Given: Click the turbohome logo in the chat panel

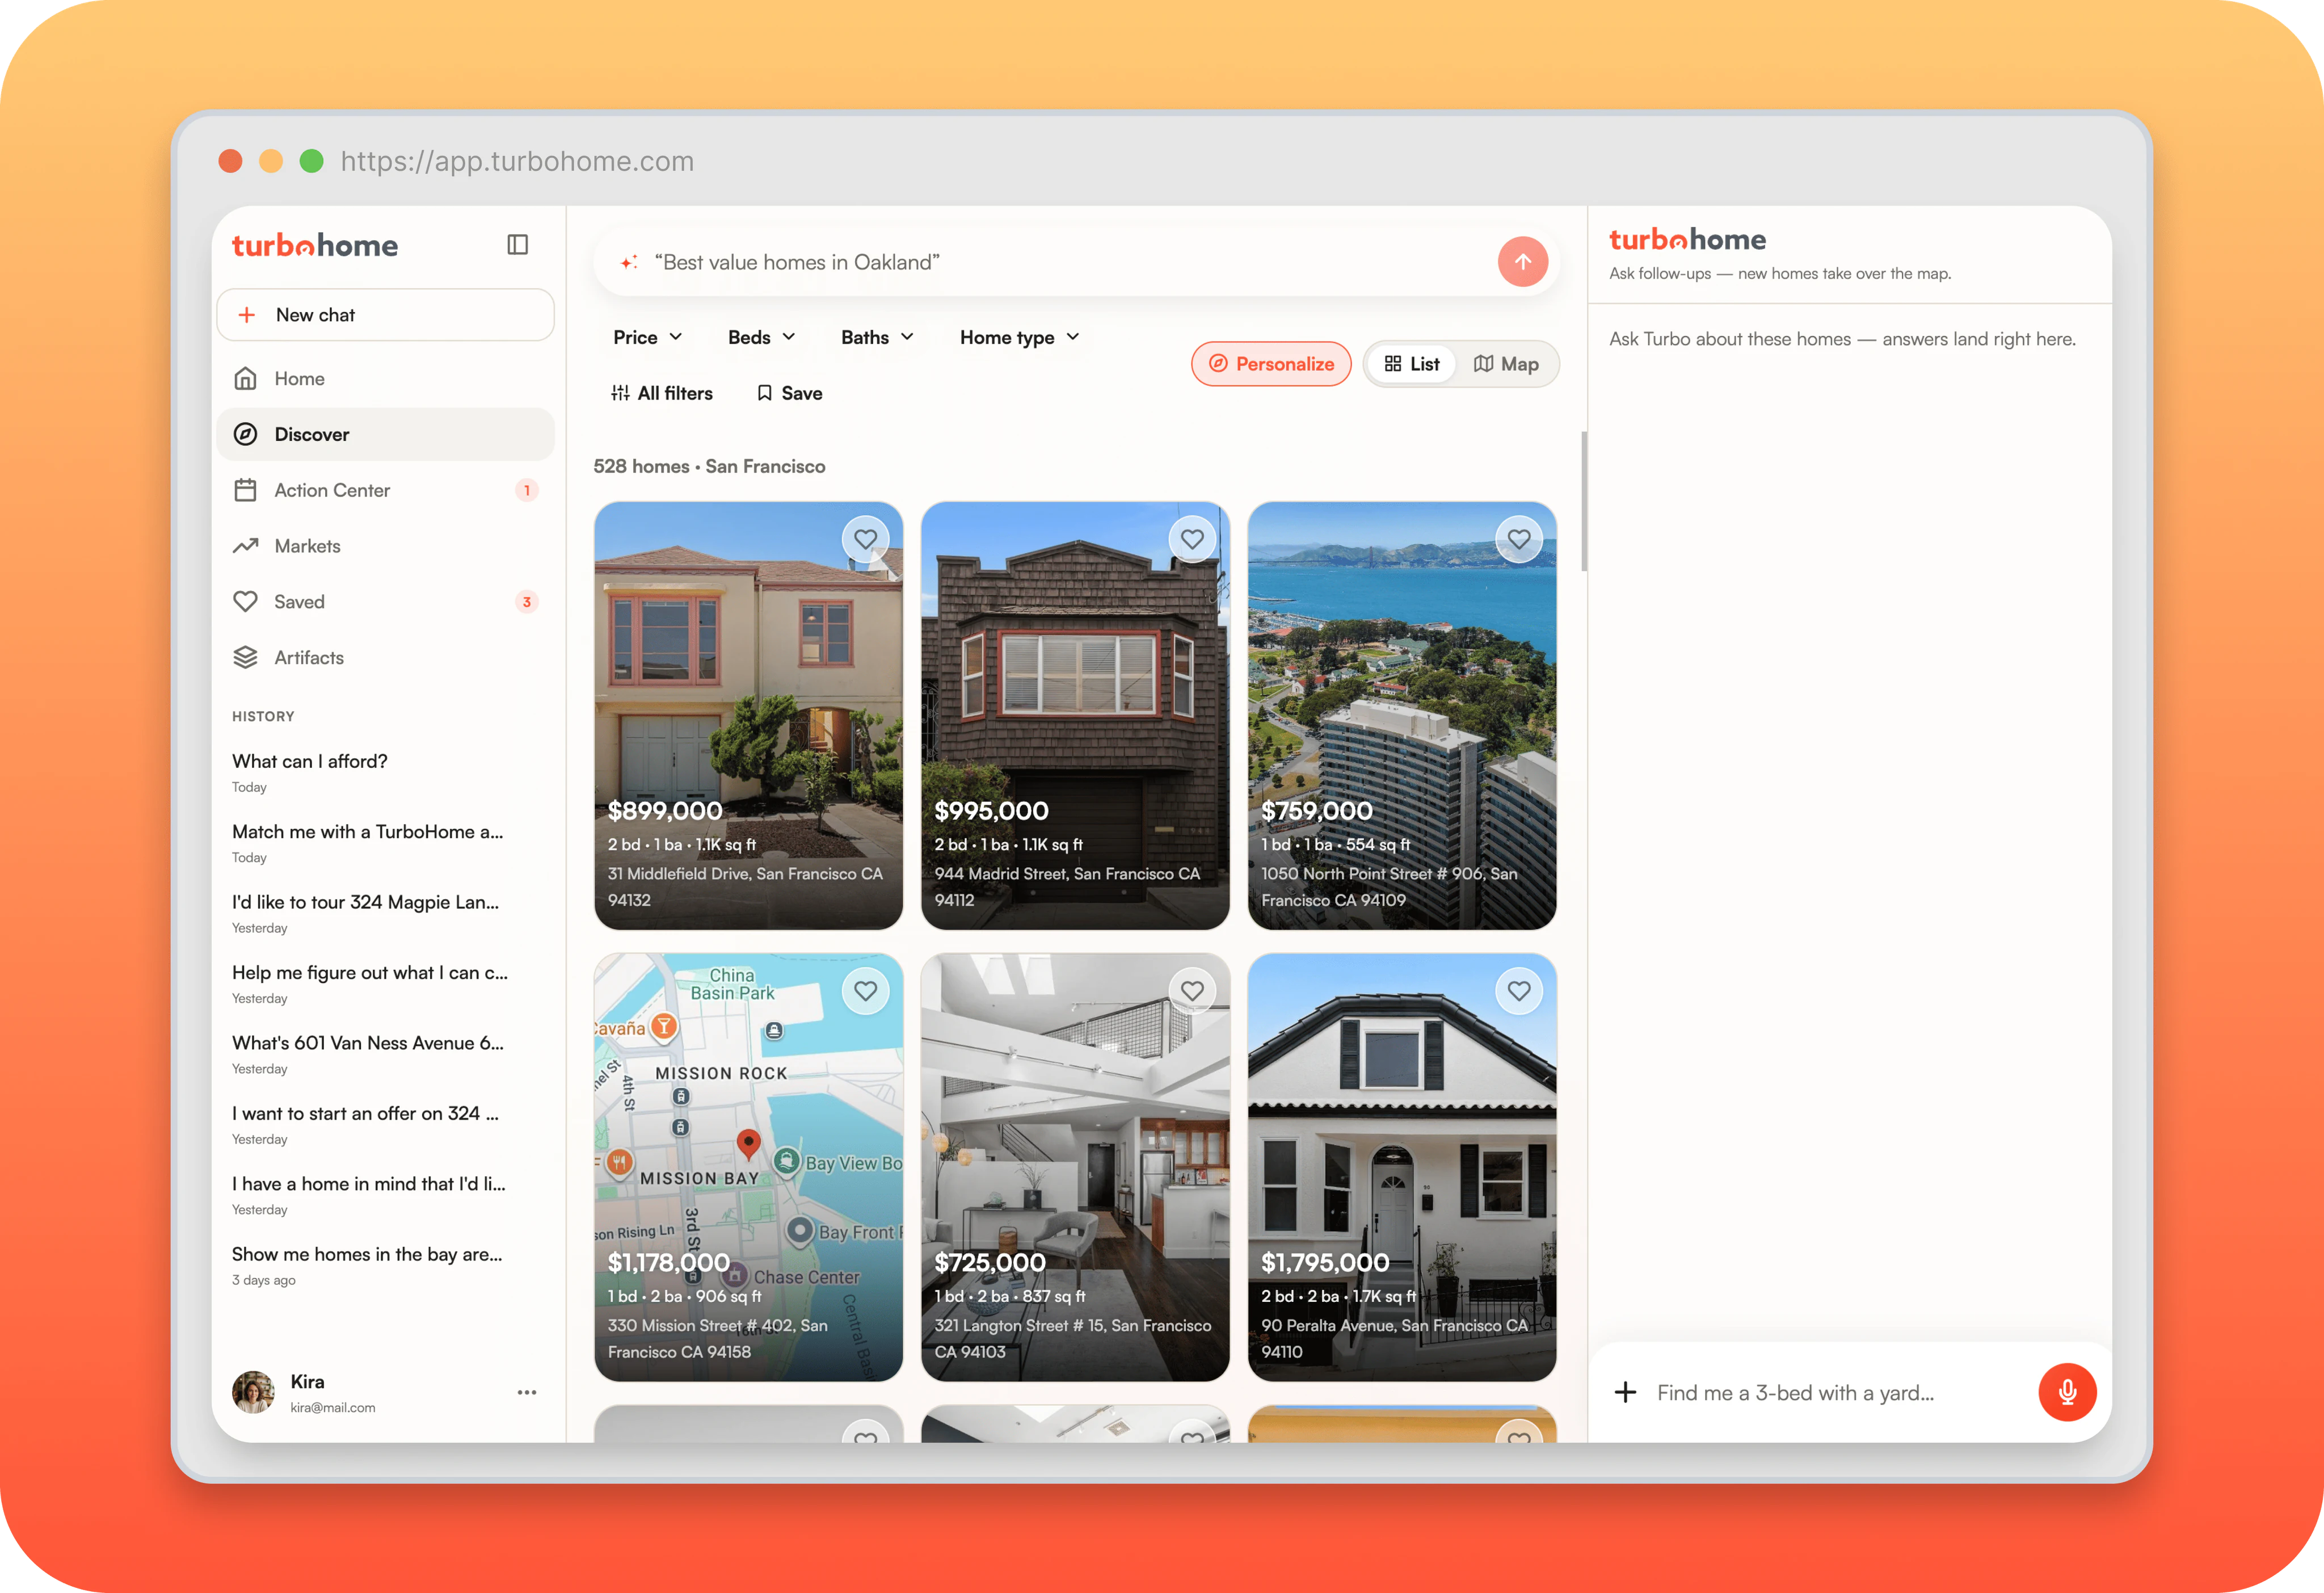Looking at the screenshot, I should pos(1687,239).
